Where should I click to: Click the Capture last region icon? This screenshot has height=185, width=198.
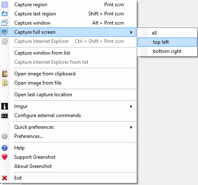5,14
